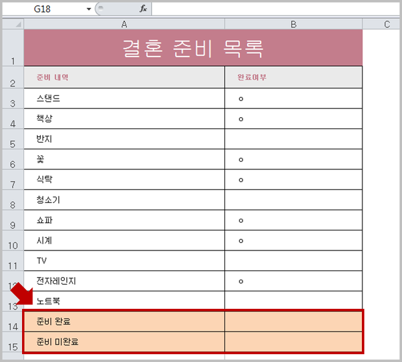Select the 전자레인지 cell
This screenshot has height=362, width=402.
pyautogui.click(x=124, y=281)
